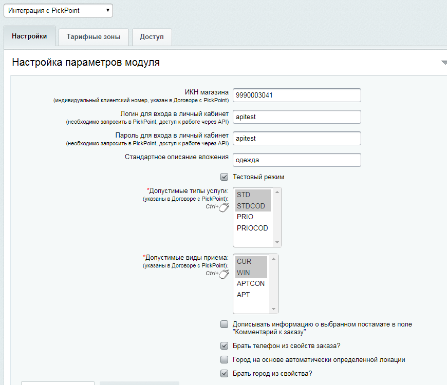Focus the password field for личный кабинет
The height and width of the screenshot is (385, 447).
pyautogui.click(x=297, y=139)
